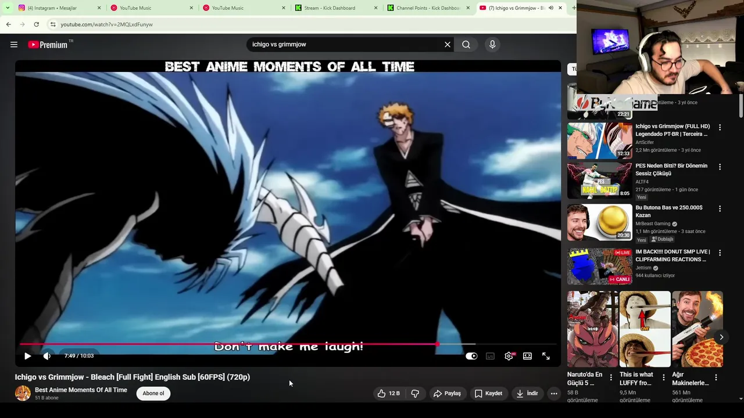Reload the page
This screenshot has height=418, width=744.
[36, 24]
